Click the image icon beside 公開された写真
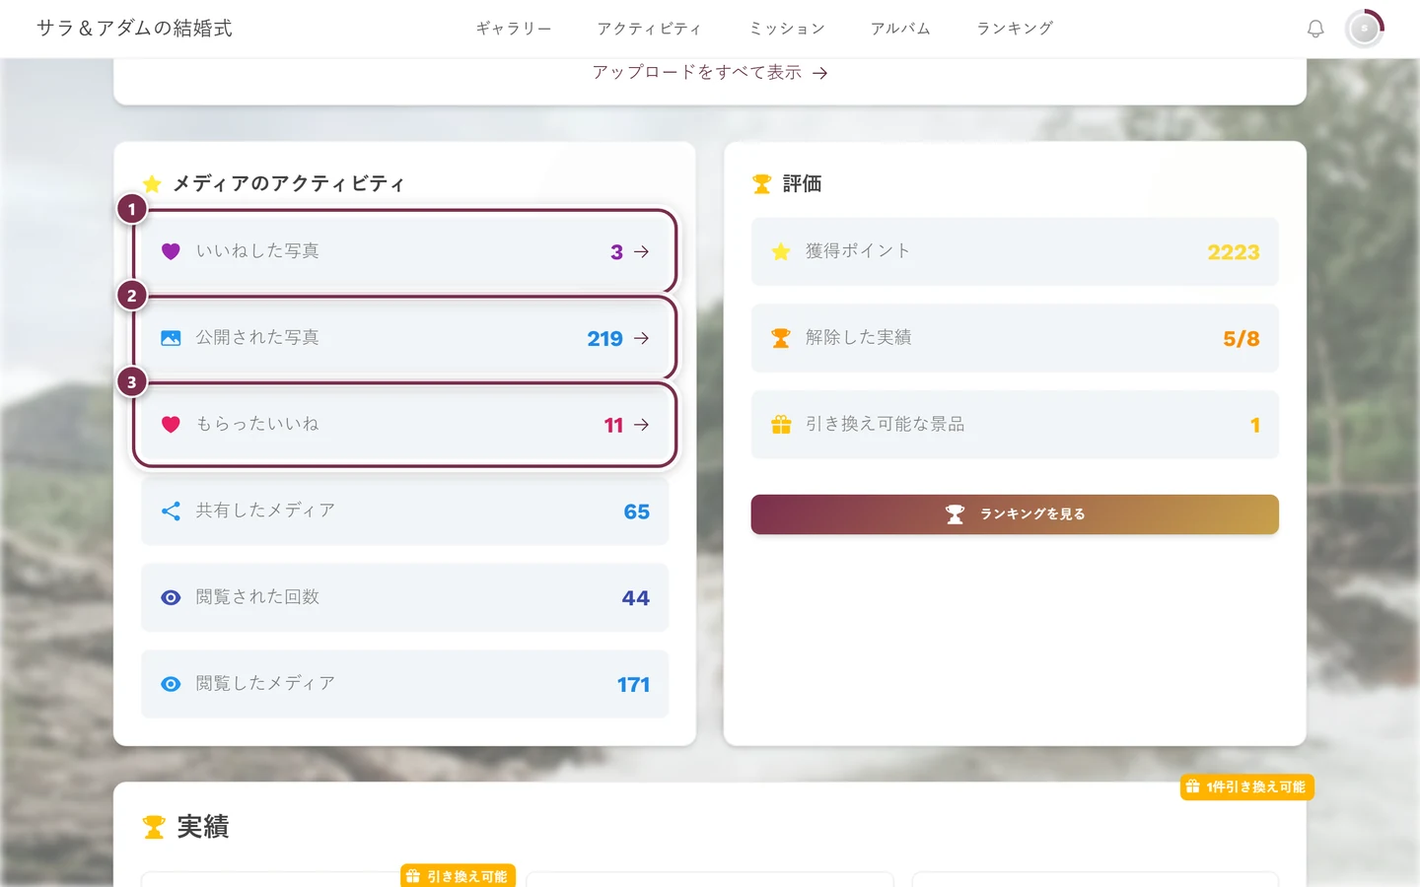 [171, 338]
